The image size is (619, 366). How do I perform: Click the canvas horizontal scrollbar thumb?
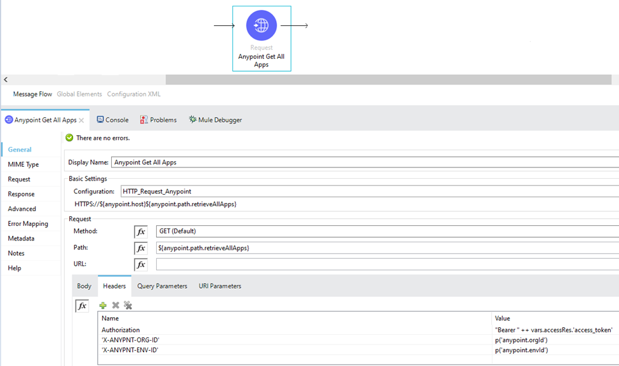tap(389, 80)
